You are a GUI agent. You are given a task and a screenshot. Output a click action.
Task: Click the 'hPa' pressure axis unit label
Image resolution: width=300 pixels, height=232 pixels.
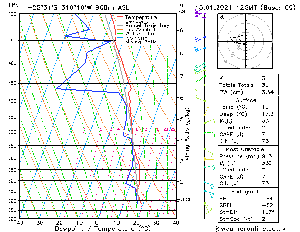pos(13,5)
